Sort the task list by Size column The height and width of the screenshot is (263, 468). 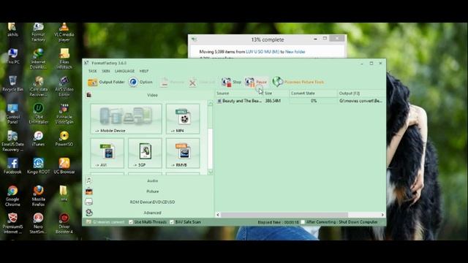click(x=276, y=94)
